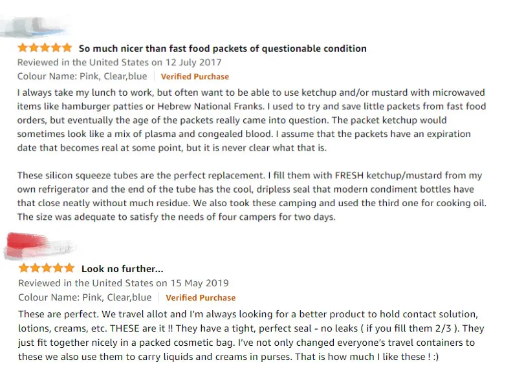Click the first star of the top review rating

(x=23, y=48)
